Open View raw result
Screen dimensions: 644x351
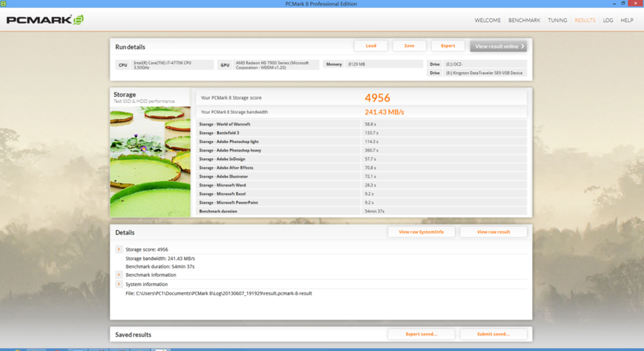click(x=493, y=232)
